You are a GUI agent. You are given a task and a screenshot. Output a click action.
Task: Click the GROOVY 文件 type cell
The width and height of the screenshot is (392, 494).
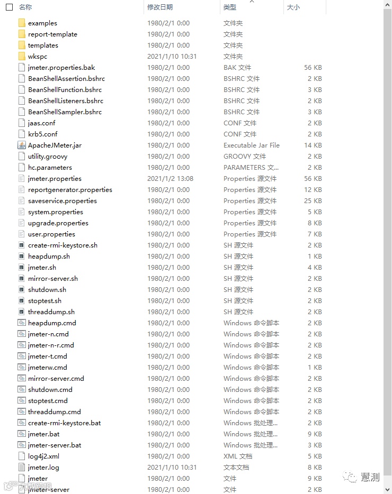point(245,156)
